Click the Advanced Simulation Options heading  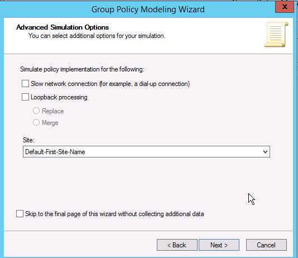pos(63,27)
